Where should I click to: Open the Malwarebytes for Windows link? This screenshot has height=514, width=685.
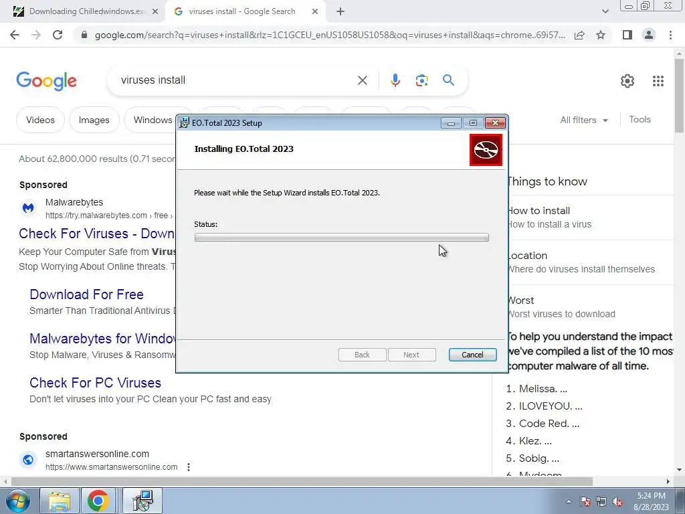click(102, 338)
